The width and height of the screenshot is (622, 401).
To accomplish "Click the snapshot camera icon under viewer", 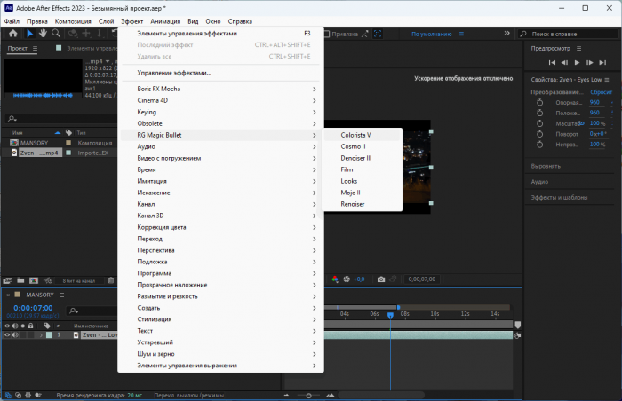I will click(381, 279).
